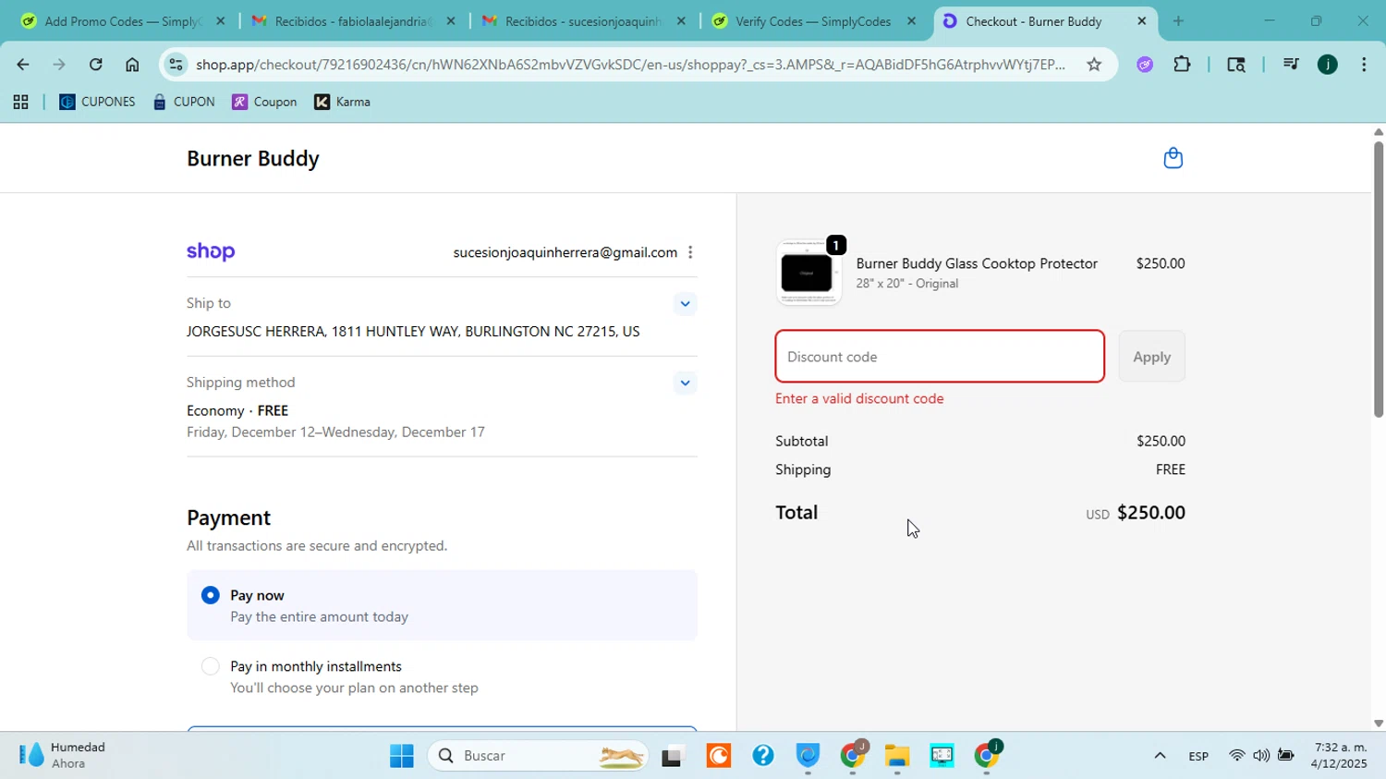The height and width of the screenshot is (779, 1386).
Task: Open the Karma bookmark
Action: (342, 102)
